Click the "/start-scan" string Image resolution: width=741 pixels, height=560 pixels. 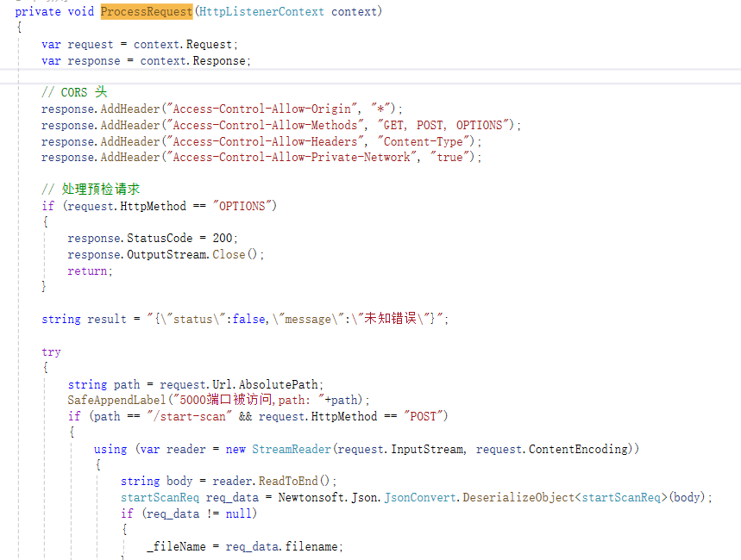(189, 416)
